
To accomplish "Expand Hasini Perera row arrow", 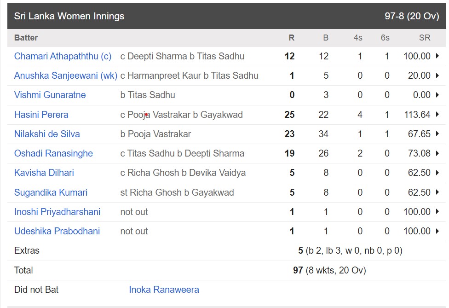I will click(x=437, y=114).
